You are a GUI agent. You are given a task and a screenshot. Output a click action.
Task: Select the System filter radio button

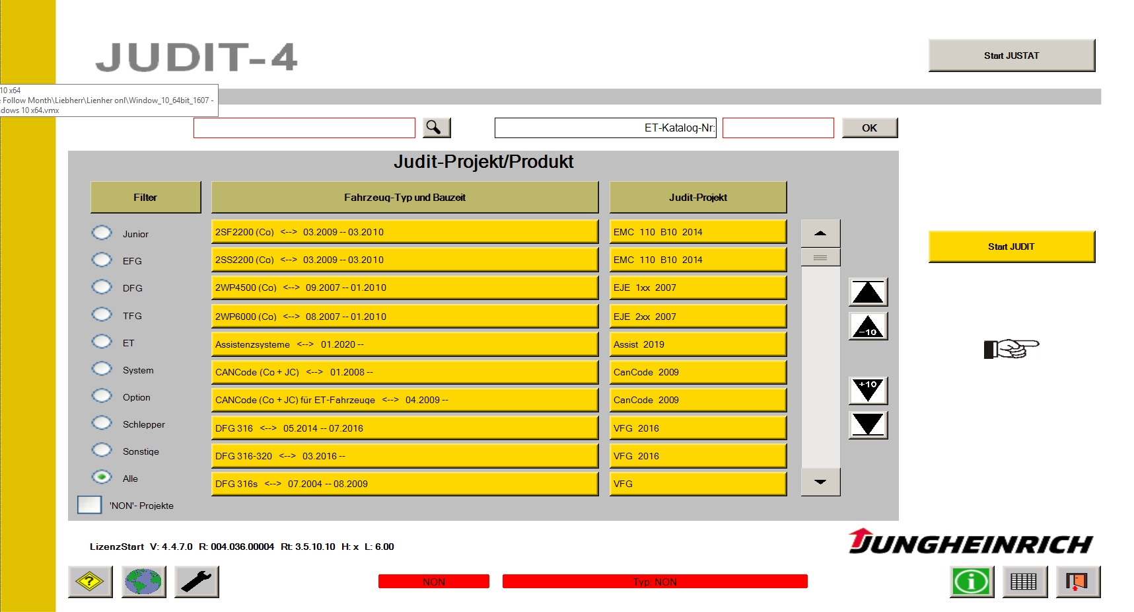pos(102,369)
